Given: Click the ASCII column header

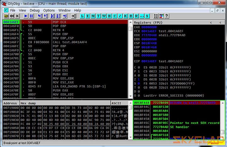Looking at the screenshot, I should pos(119,103).
